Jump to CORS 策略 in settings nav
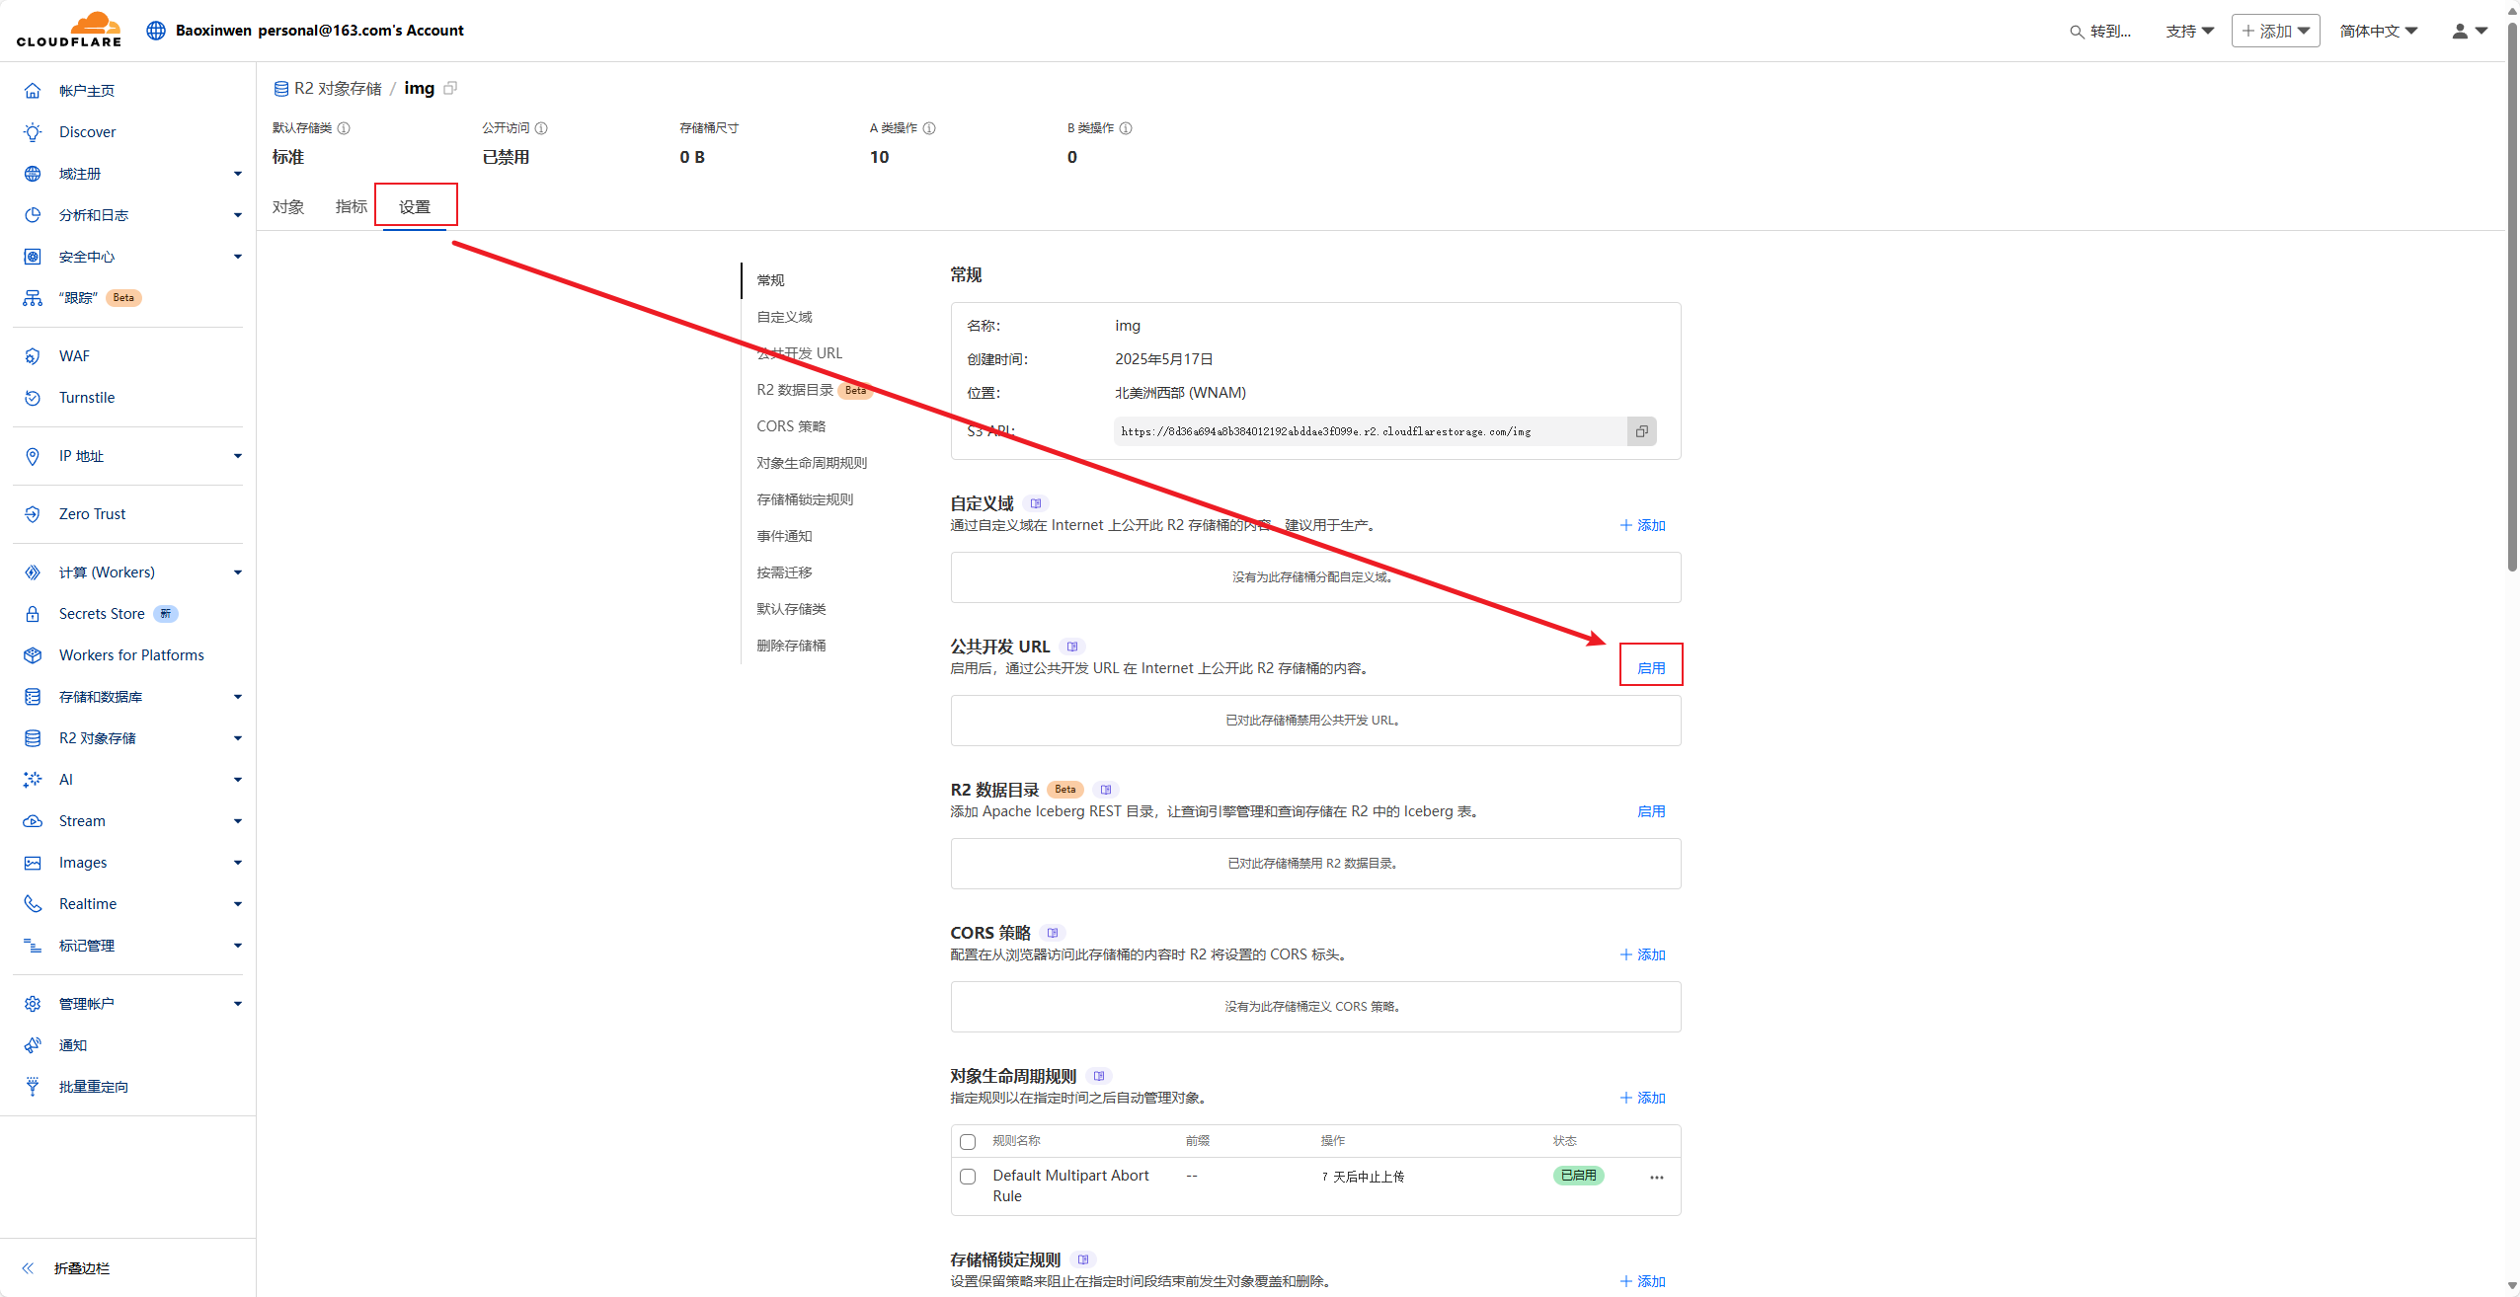This screenshot has height=1297, width=2520. [791, 426]
